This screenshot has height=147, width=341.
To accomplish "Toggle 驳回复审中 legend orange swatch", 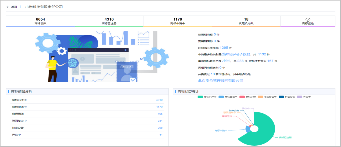I will 260,97.
